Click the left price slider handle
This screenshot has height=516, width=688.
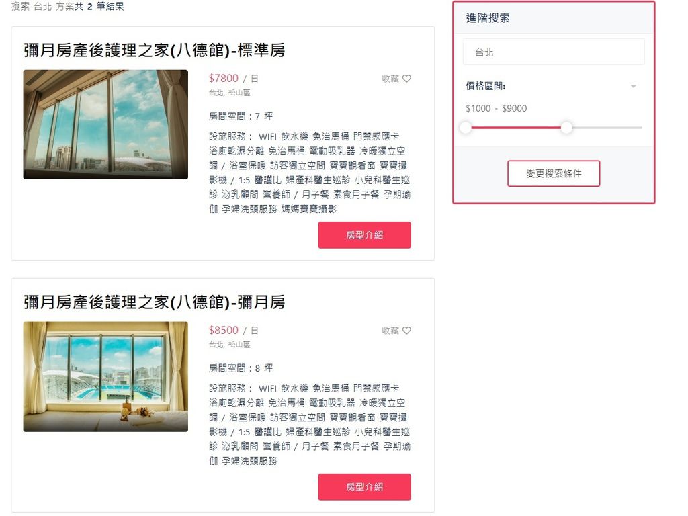466,128
